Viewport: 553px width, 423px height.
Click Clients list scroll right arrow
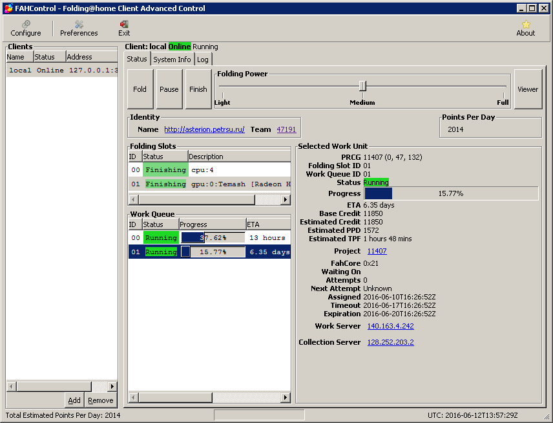112,386
